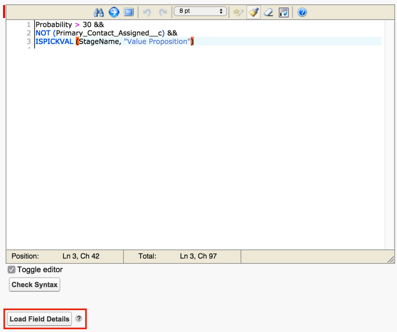The width and height of the screenshot is (397, 332).
Task: Click the undo arrow icon
Action: click(x=147, y=12)
